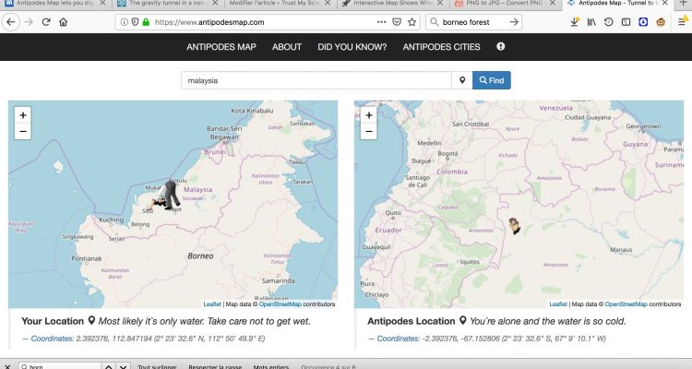
Task: Zoom out on the South America map
Action: click(369, 132)
